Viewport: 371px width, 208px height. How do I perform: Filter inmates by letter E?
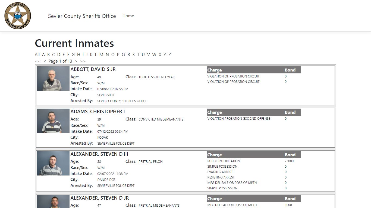pyautogui.click(x=64, y=54)
